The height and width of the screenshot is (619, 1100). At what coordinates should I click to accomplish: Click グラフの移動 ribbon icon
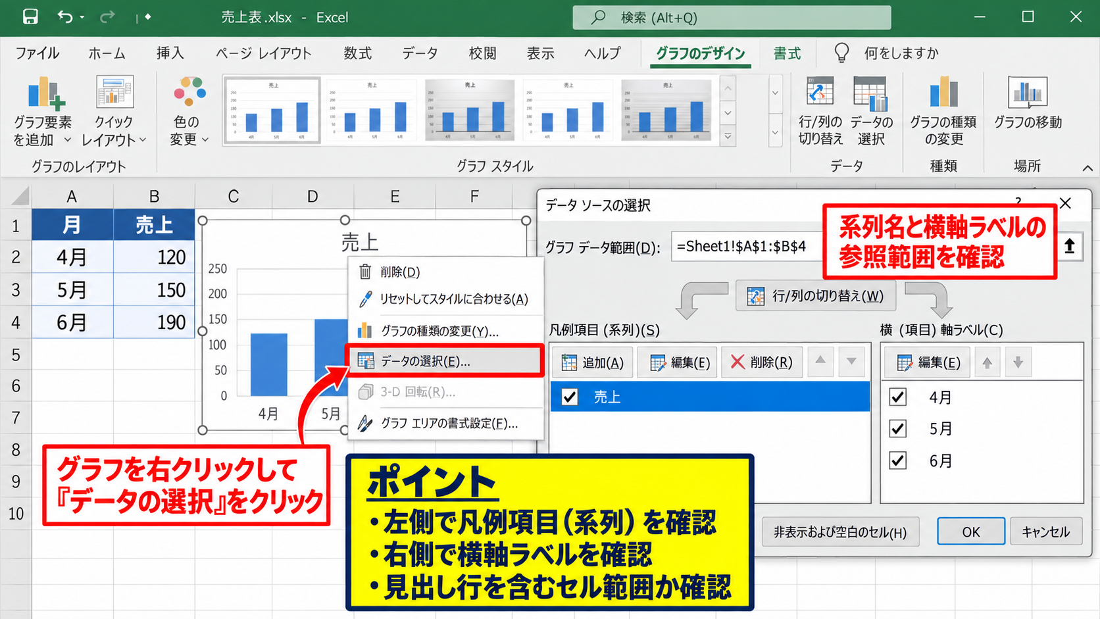1027,104
